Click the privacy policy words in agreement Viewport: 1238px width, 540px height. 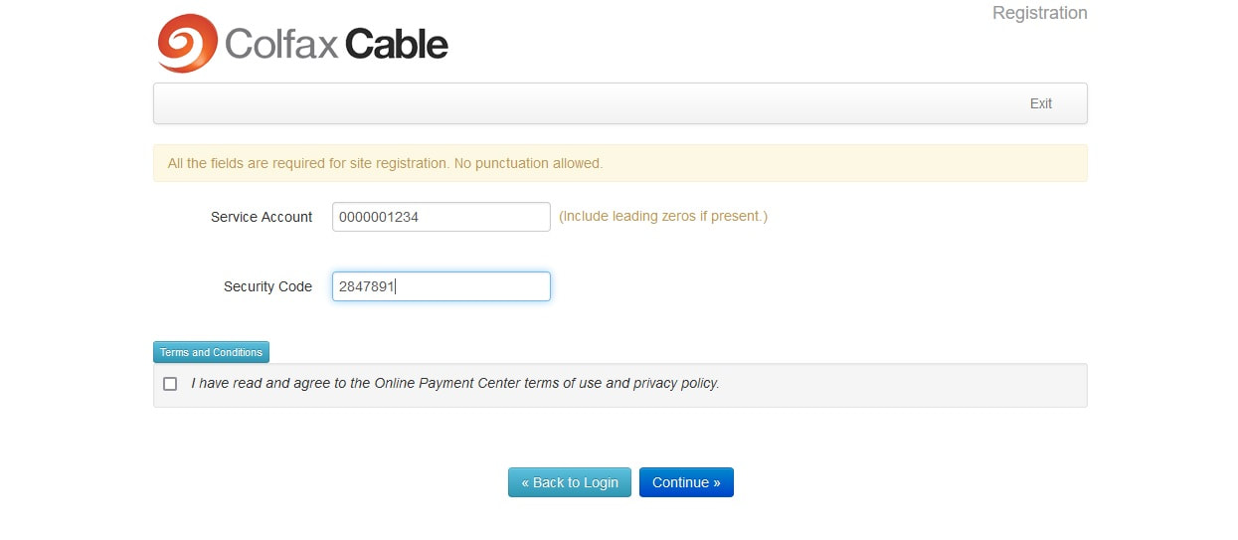[676, 383]
